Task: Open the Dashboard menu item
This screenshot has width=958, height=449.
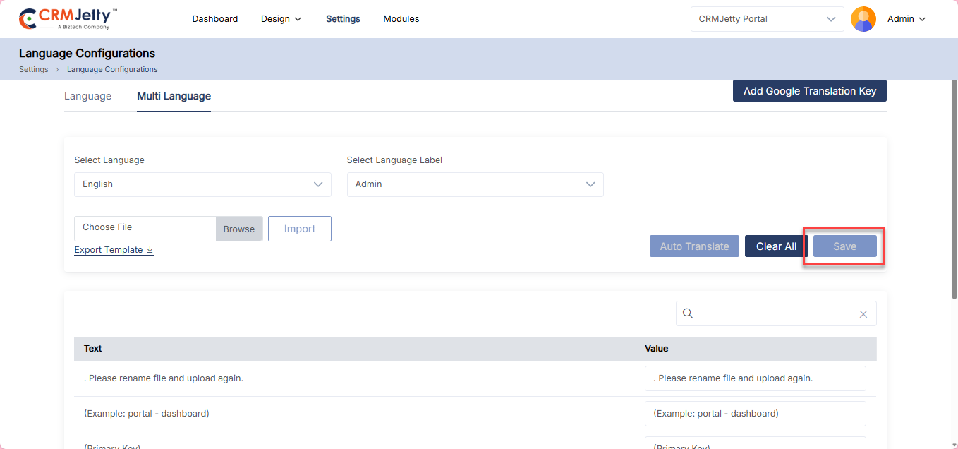Action: click(x=214, y=19)
